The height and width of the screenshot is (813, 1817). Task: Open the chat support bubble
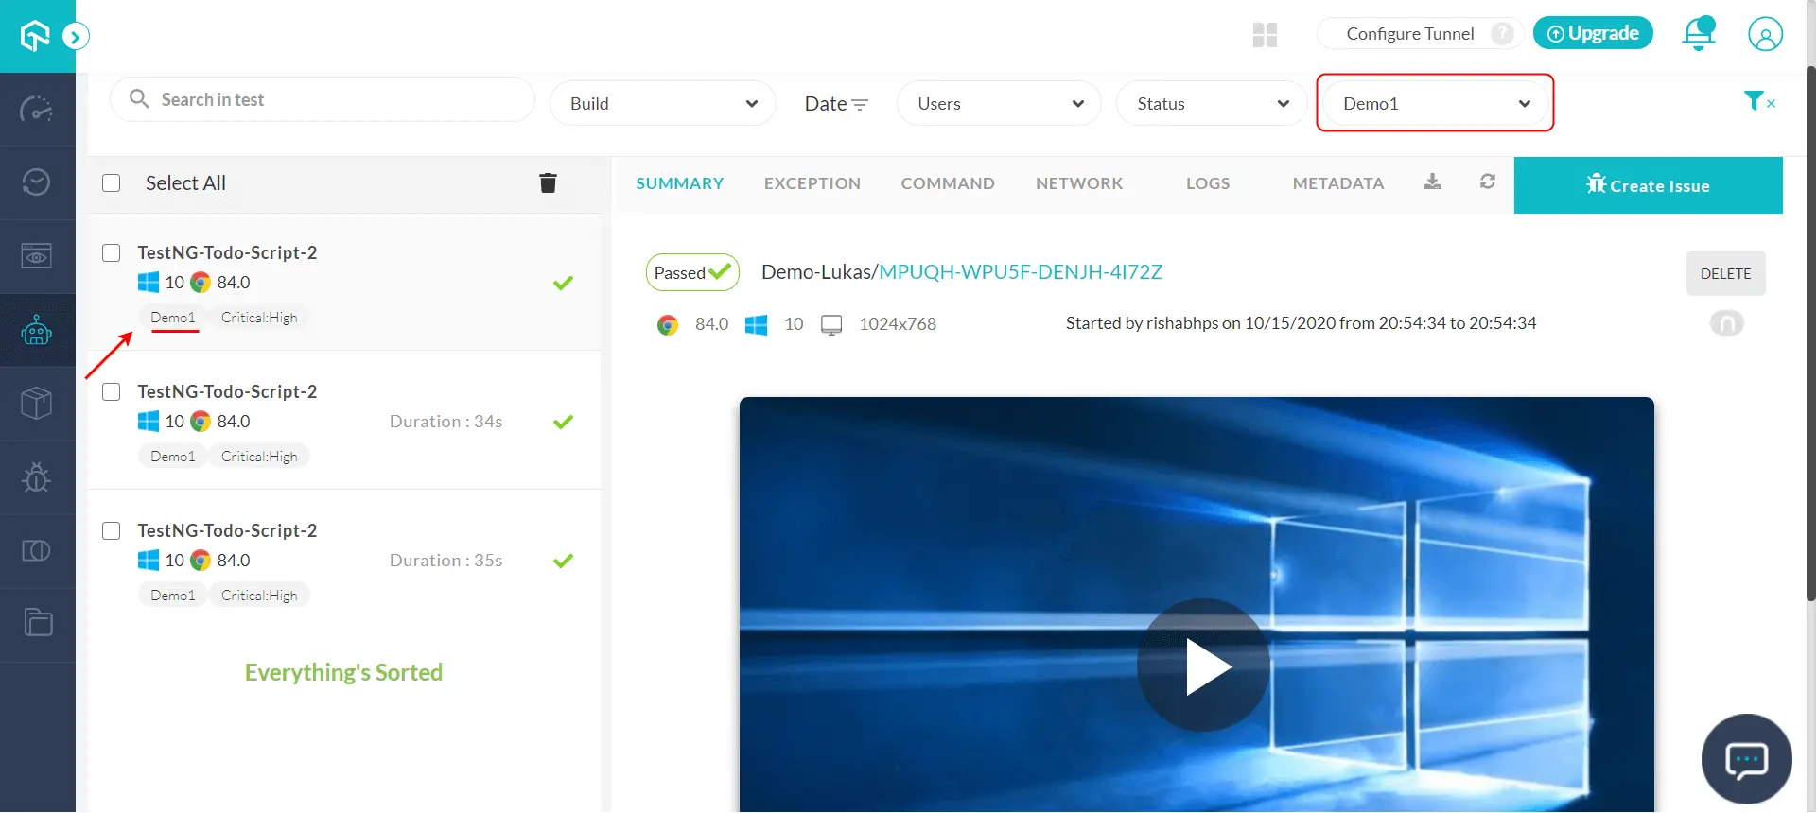(x=1746, y=759)
